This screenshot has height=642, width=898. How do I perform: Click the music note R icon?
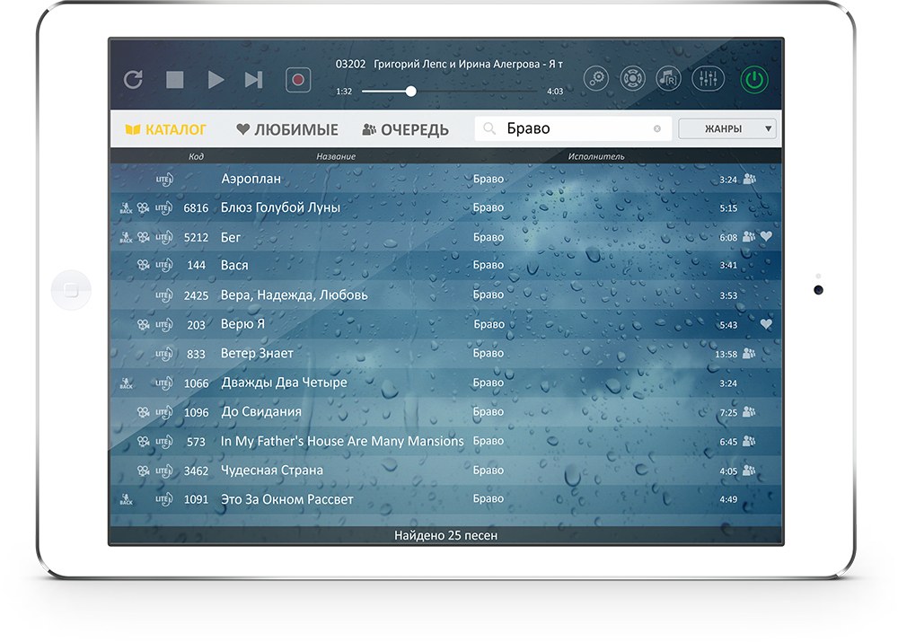pos(669,79)
